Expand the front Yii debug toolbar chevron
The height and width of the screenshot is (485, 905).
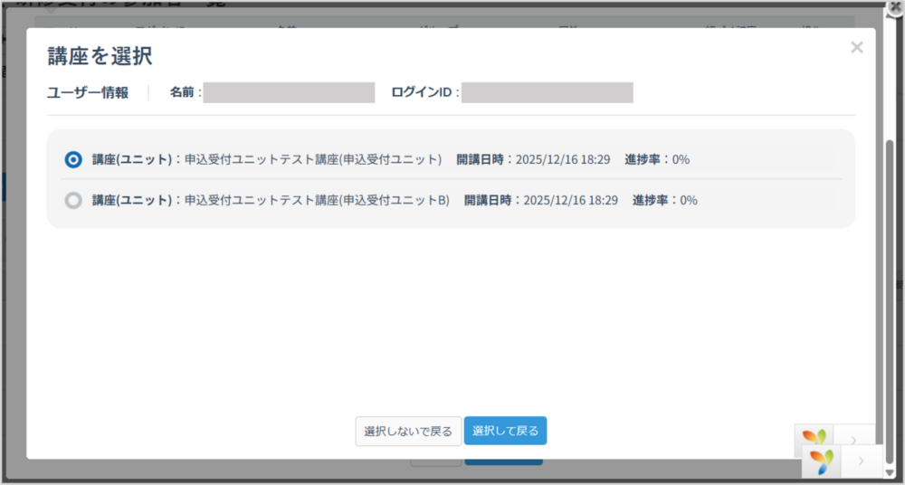pyautogui.click(x=861, y=461)
